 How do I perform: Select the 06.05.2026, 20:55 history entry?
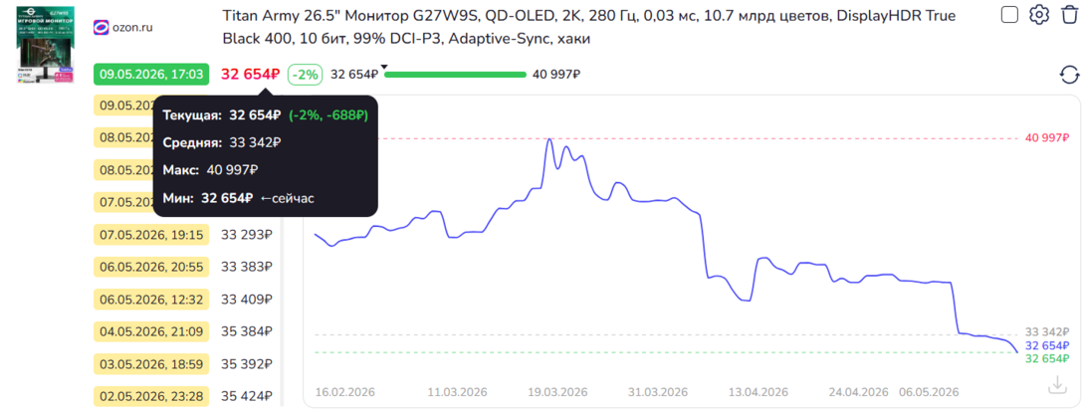click(x=151, y=267)
